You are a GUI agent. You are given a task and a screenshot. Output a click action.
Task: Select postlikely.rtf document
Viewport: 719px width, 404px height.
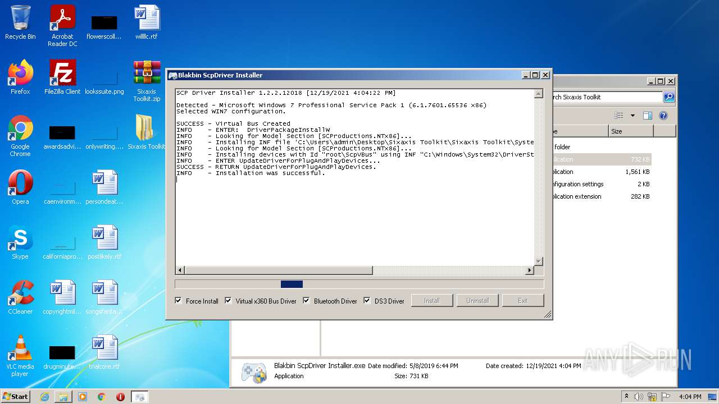click(104, 242)
